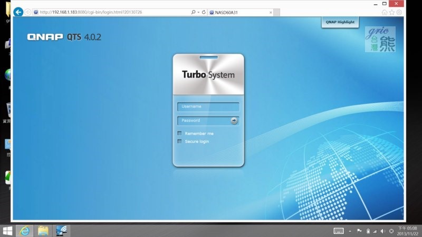Click the browser Home icon
The height and width of the screenshot is (237, 422).
point(385,12)
